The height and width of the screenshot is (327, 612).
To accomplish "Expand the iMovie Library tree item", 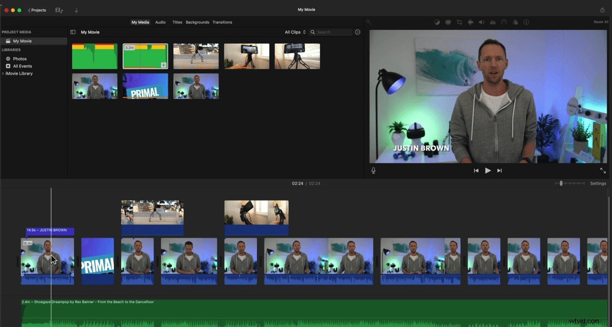I will pos(3,73).
